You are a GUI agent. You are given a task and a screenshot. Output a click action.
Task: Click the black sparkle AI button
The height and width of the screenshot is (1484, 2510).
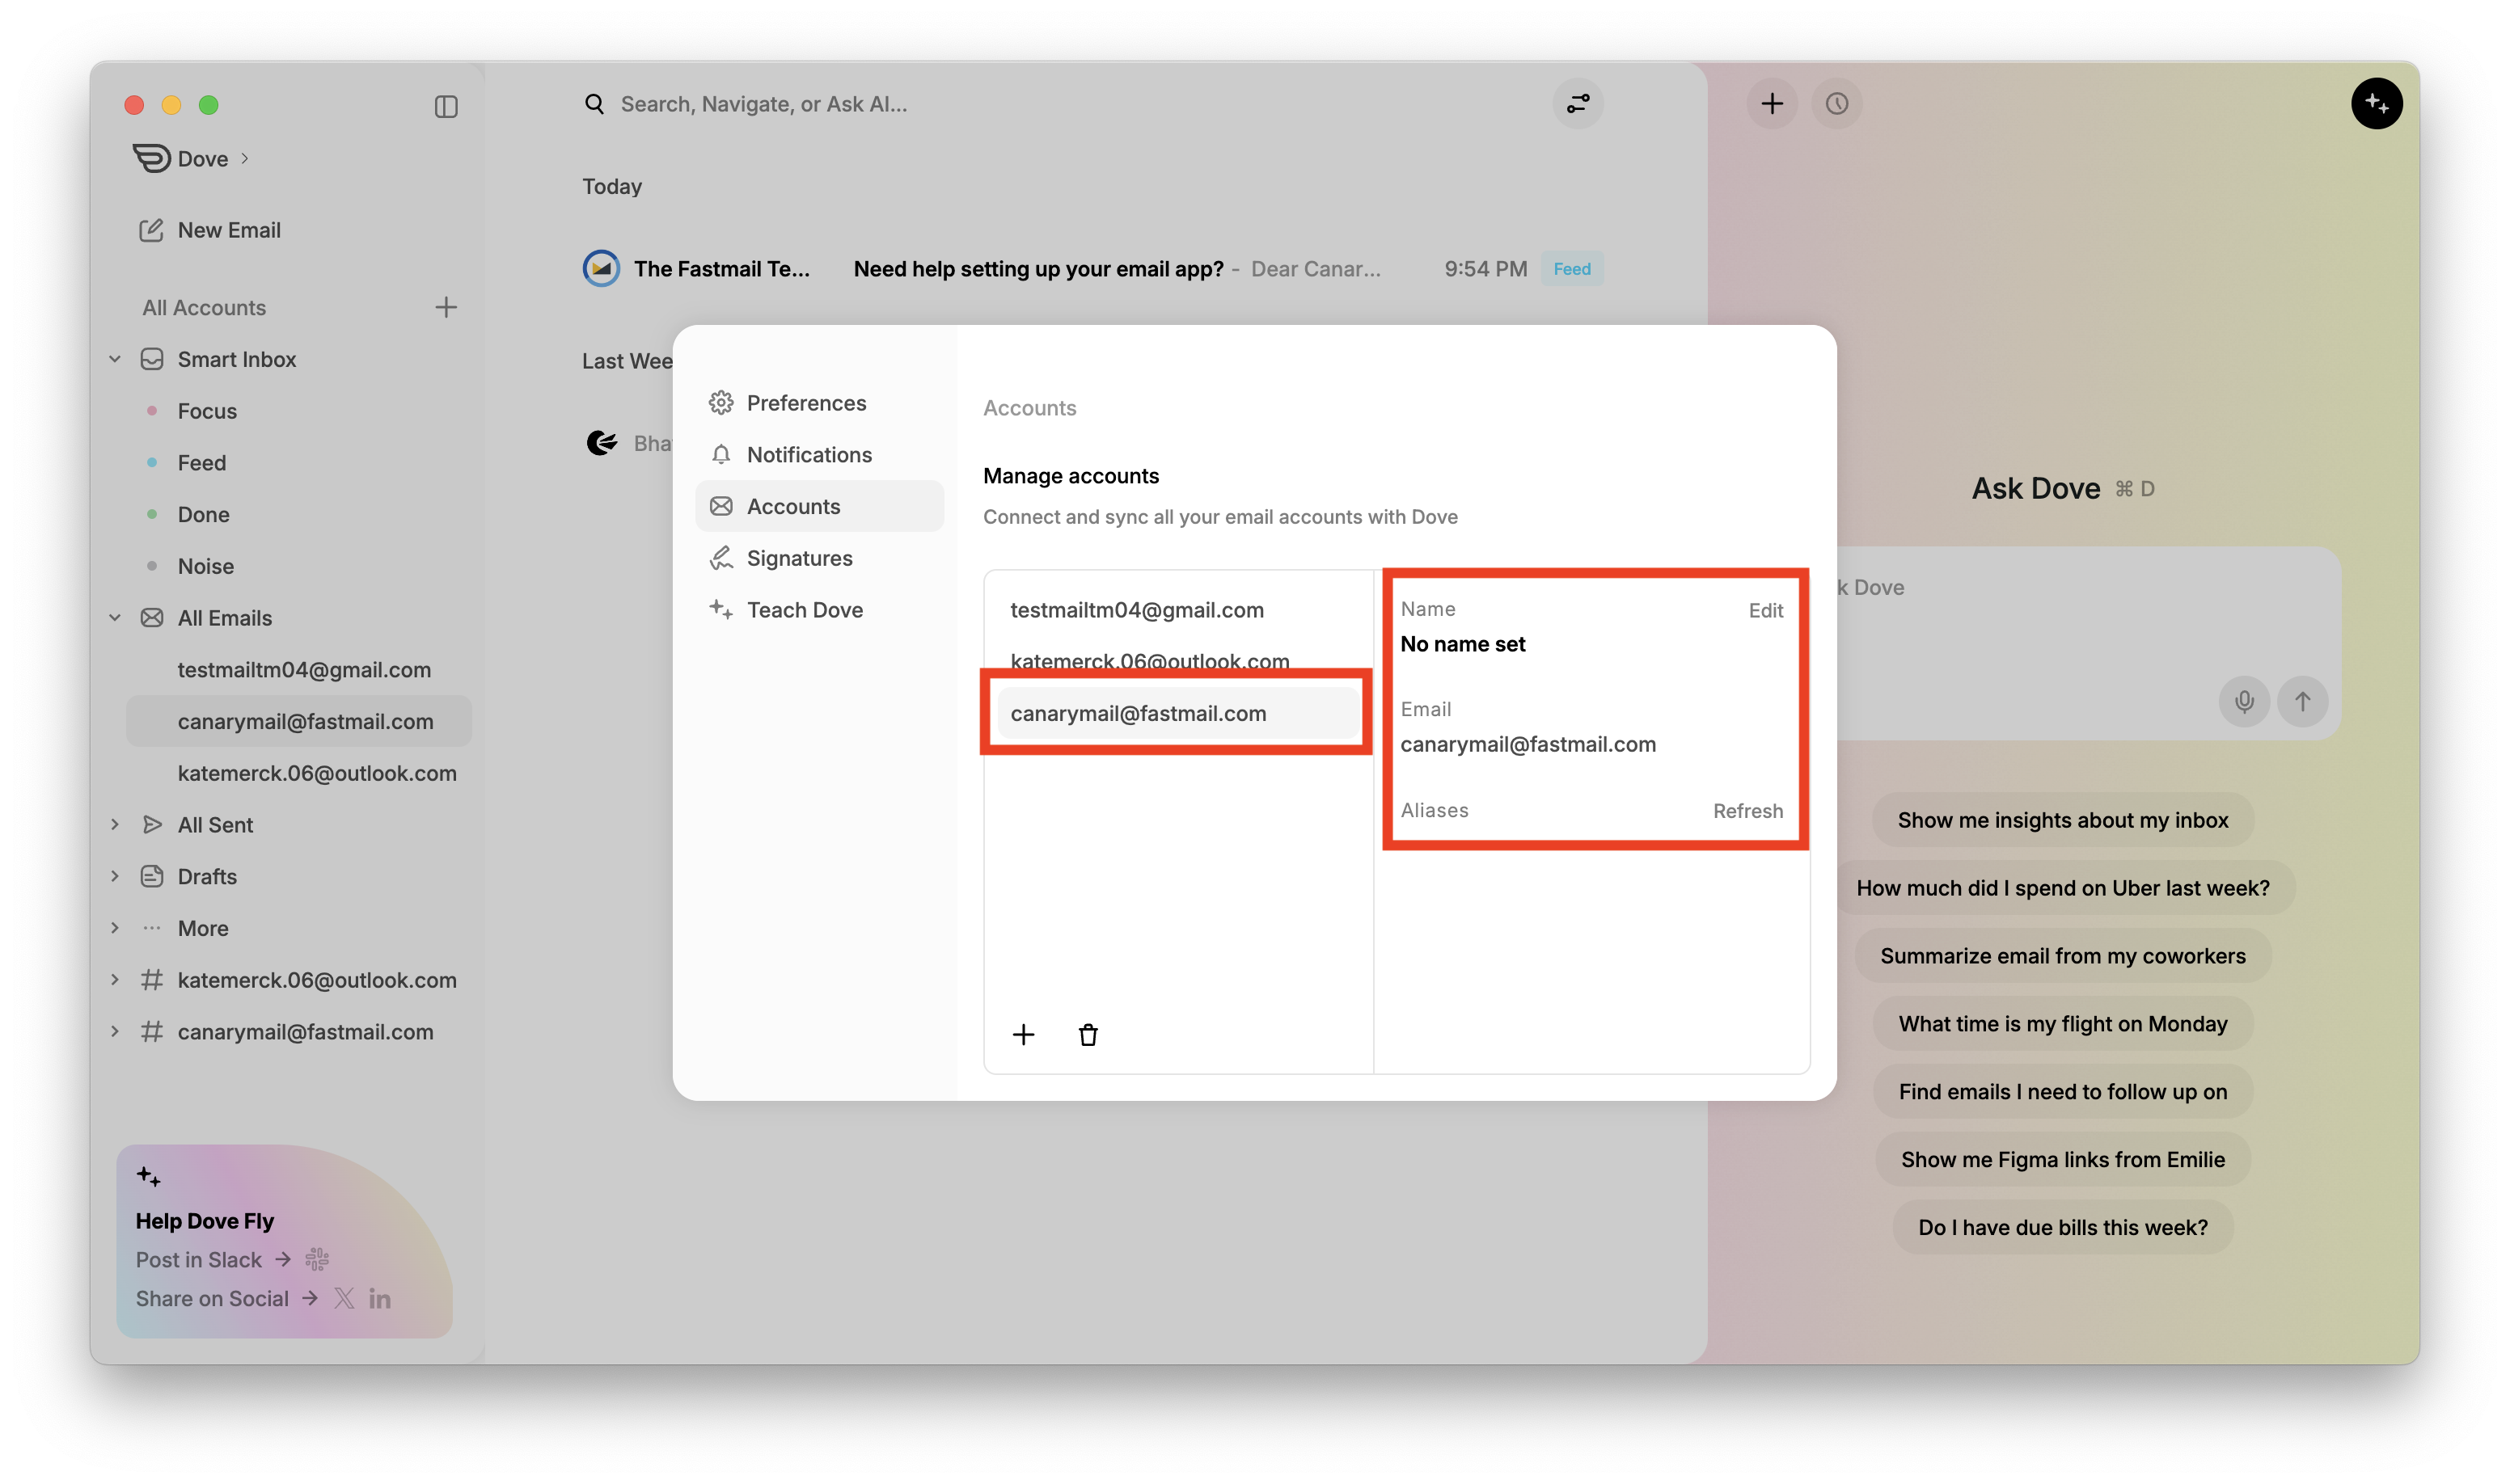[x=2376, y=104]
